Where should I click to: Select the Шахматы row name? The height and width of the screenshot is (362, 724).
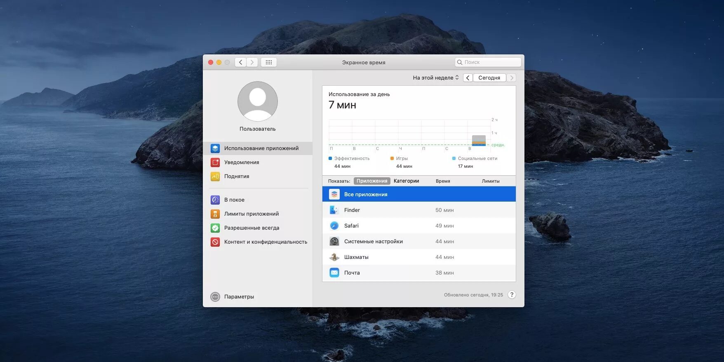point(356,257)
